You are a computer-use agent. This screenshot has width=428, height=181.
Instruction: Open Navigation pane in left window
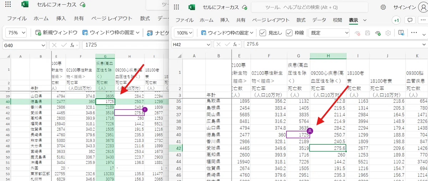tap(158, 32)
